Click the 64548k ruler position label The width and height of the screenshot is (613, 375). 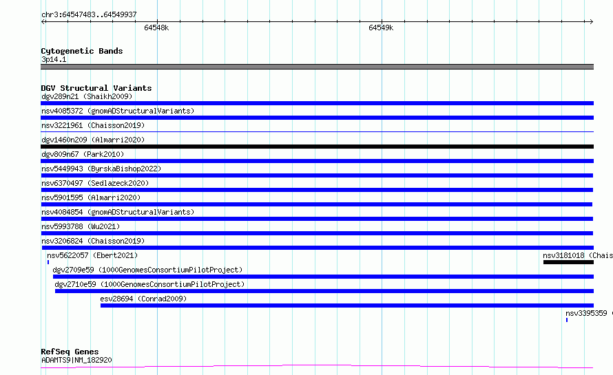click(156, 28)
